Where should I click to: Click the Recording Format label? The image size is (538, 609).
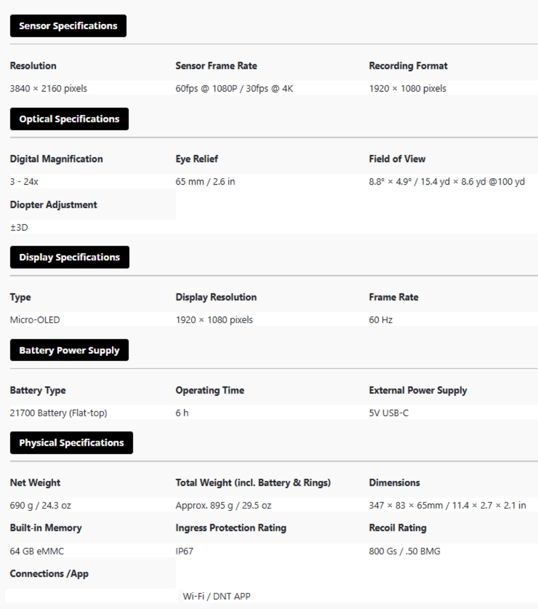[x=408, y=66]
